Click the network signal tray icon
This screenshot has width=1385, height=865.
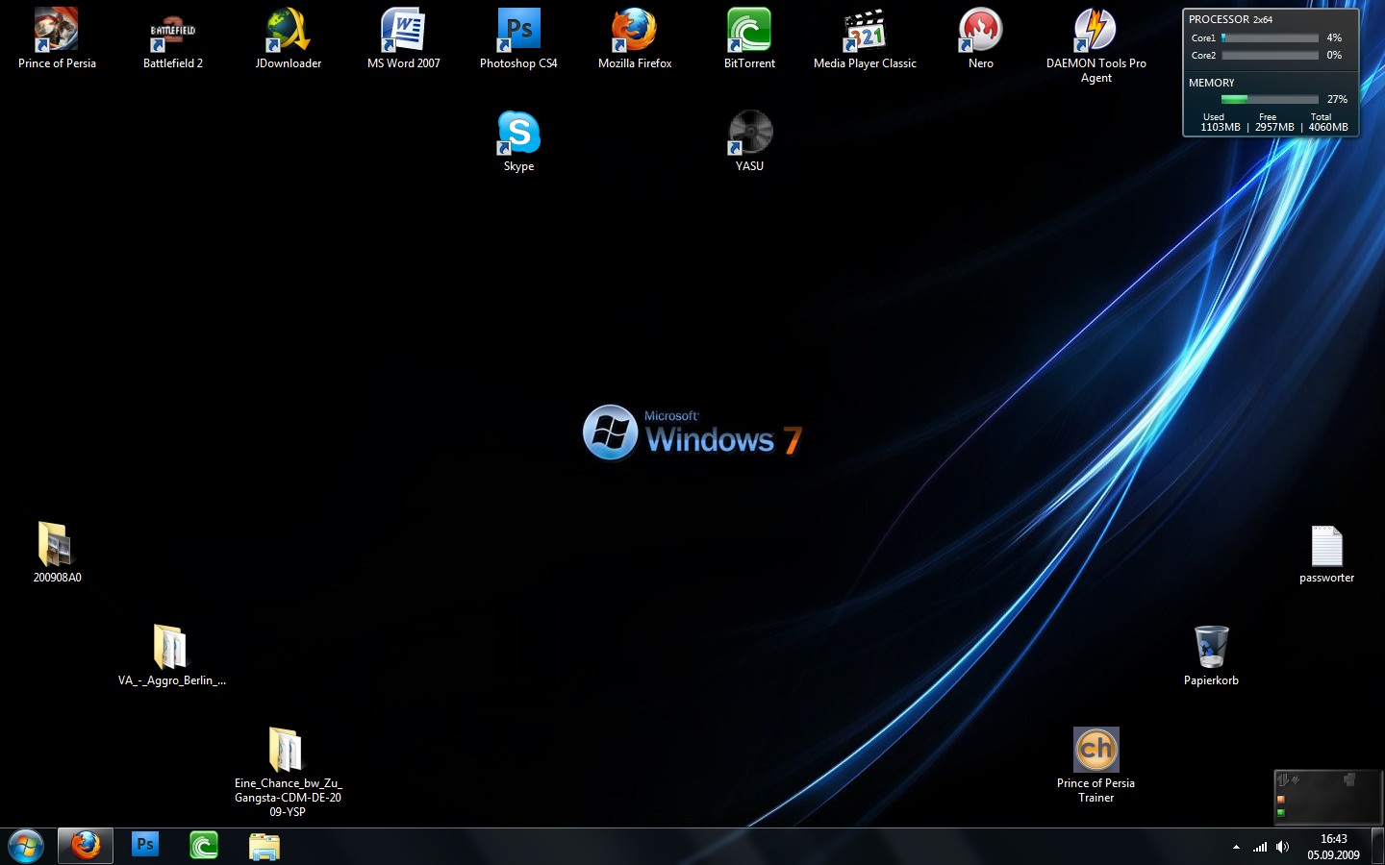coord(1260,847)
